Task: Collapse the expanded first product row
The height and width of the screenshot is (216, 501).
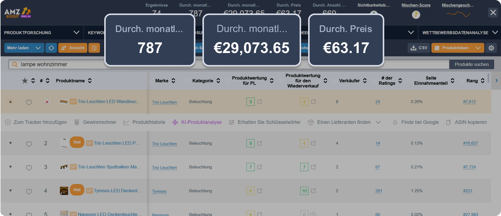Action: tap(10, 102)
